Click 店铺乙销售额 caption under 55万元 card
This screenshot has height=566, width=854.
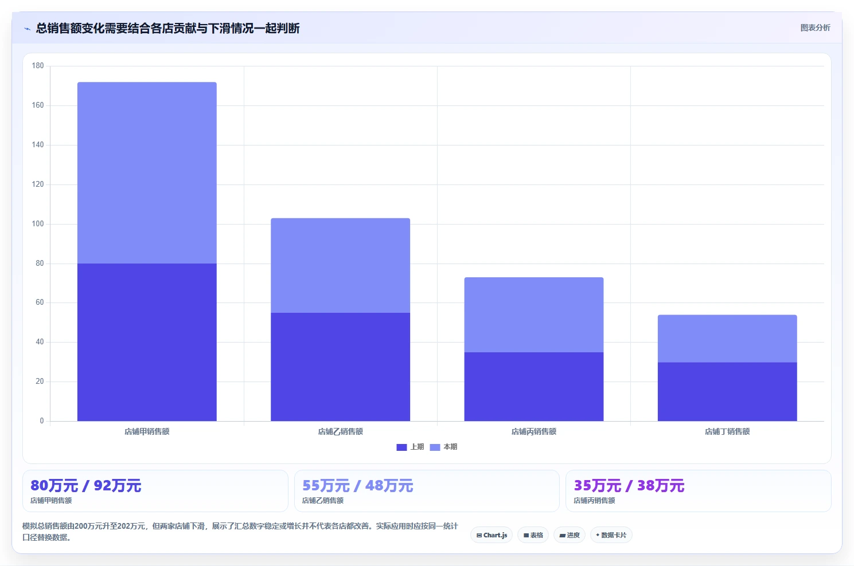[x=323, y=501]
